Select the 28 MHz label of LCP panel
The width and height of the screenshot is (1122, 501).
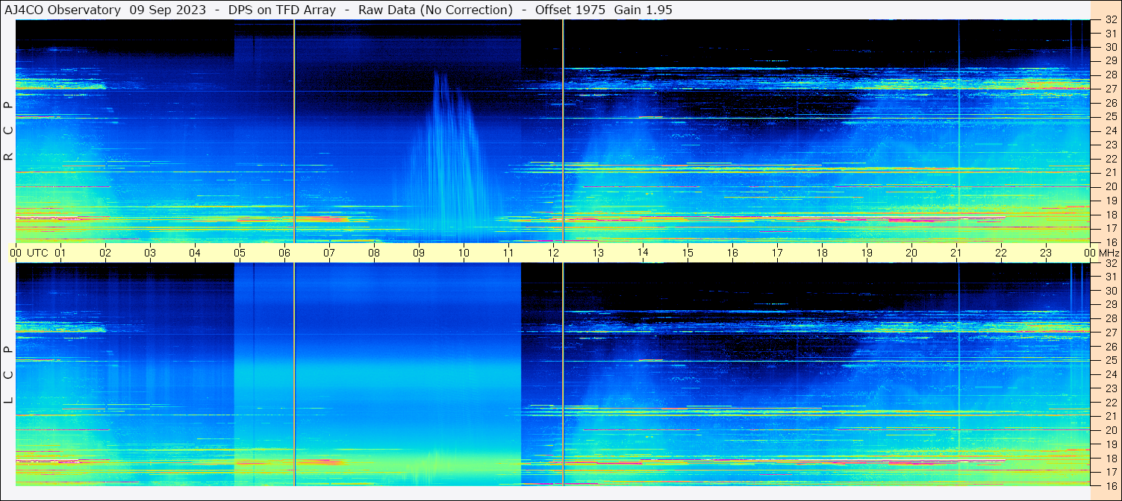[x=1109, y=318]
